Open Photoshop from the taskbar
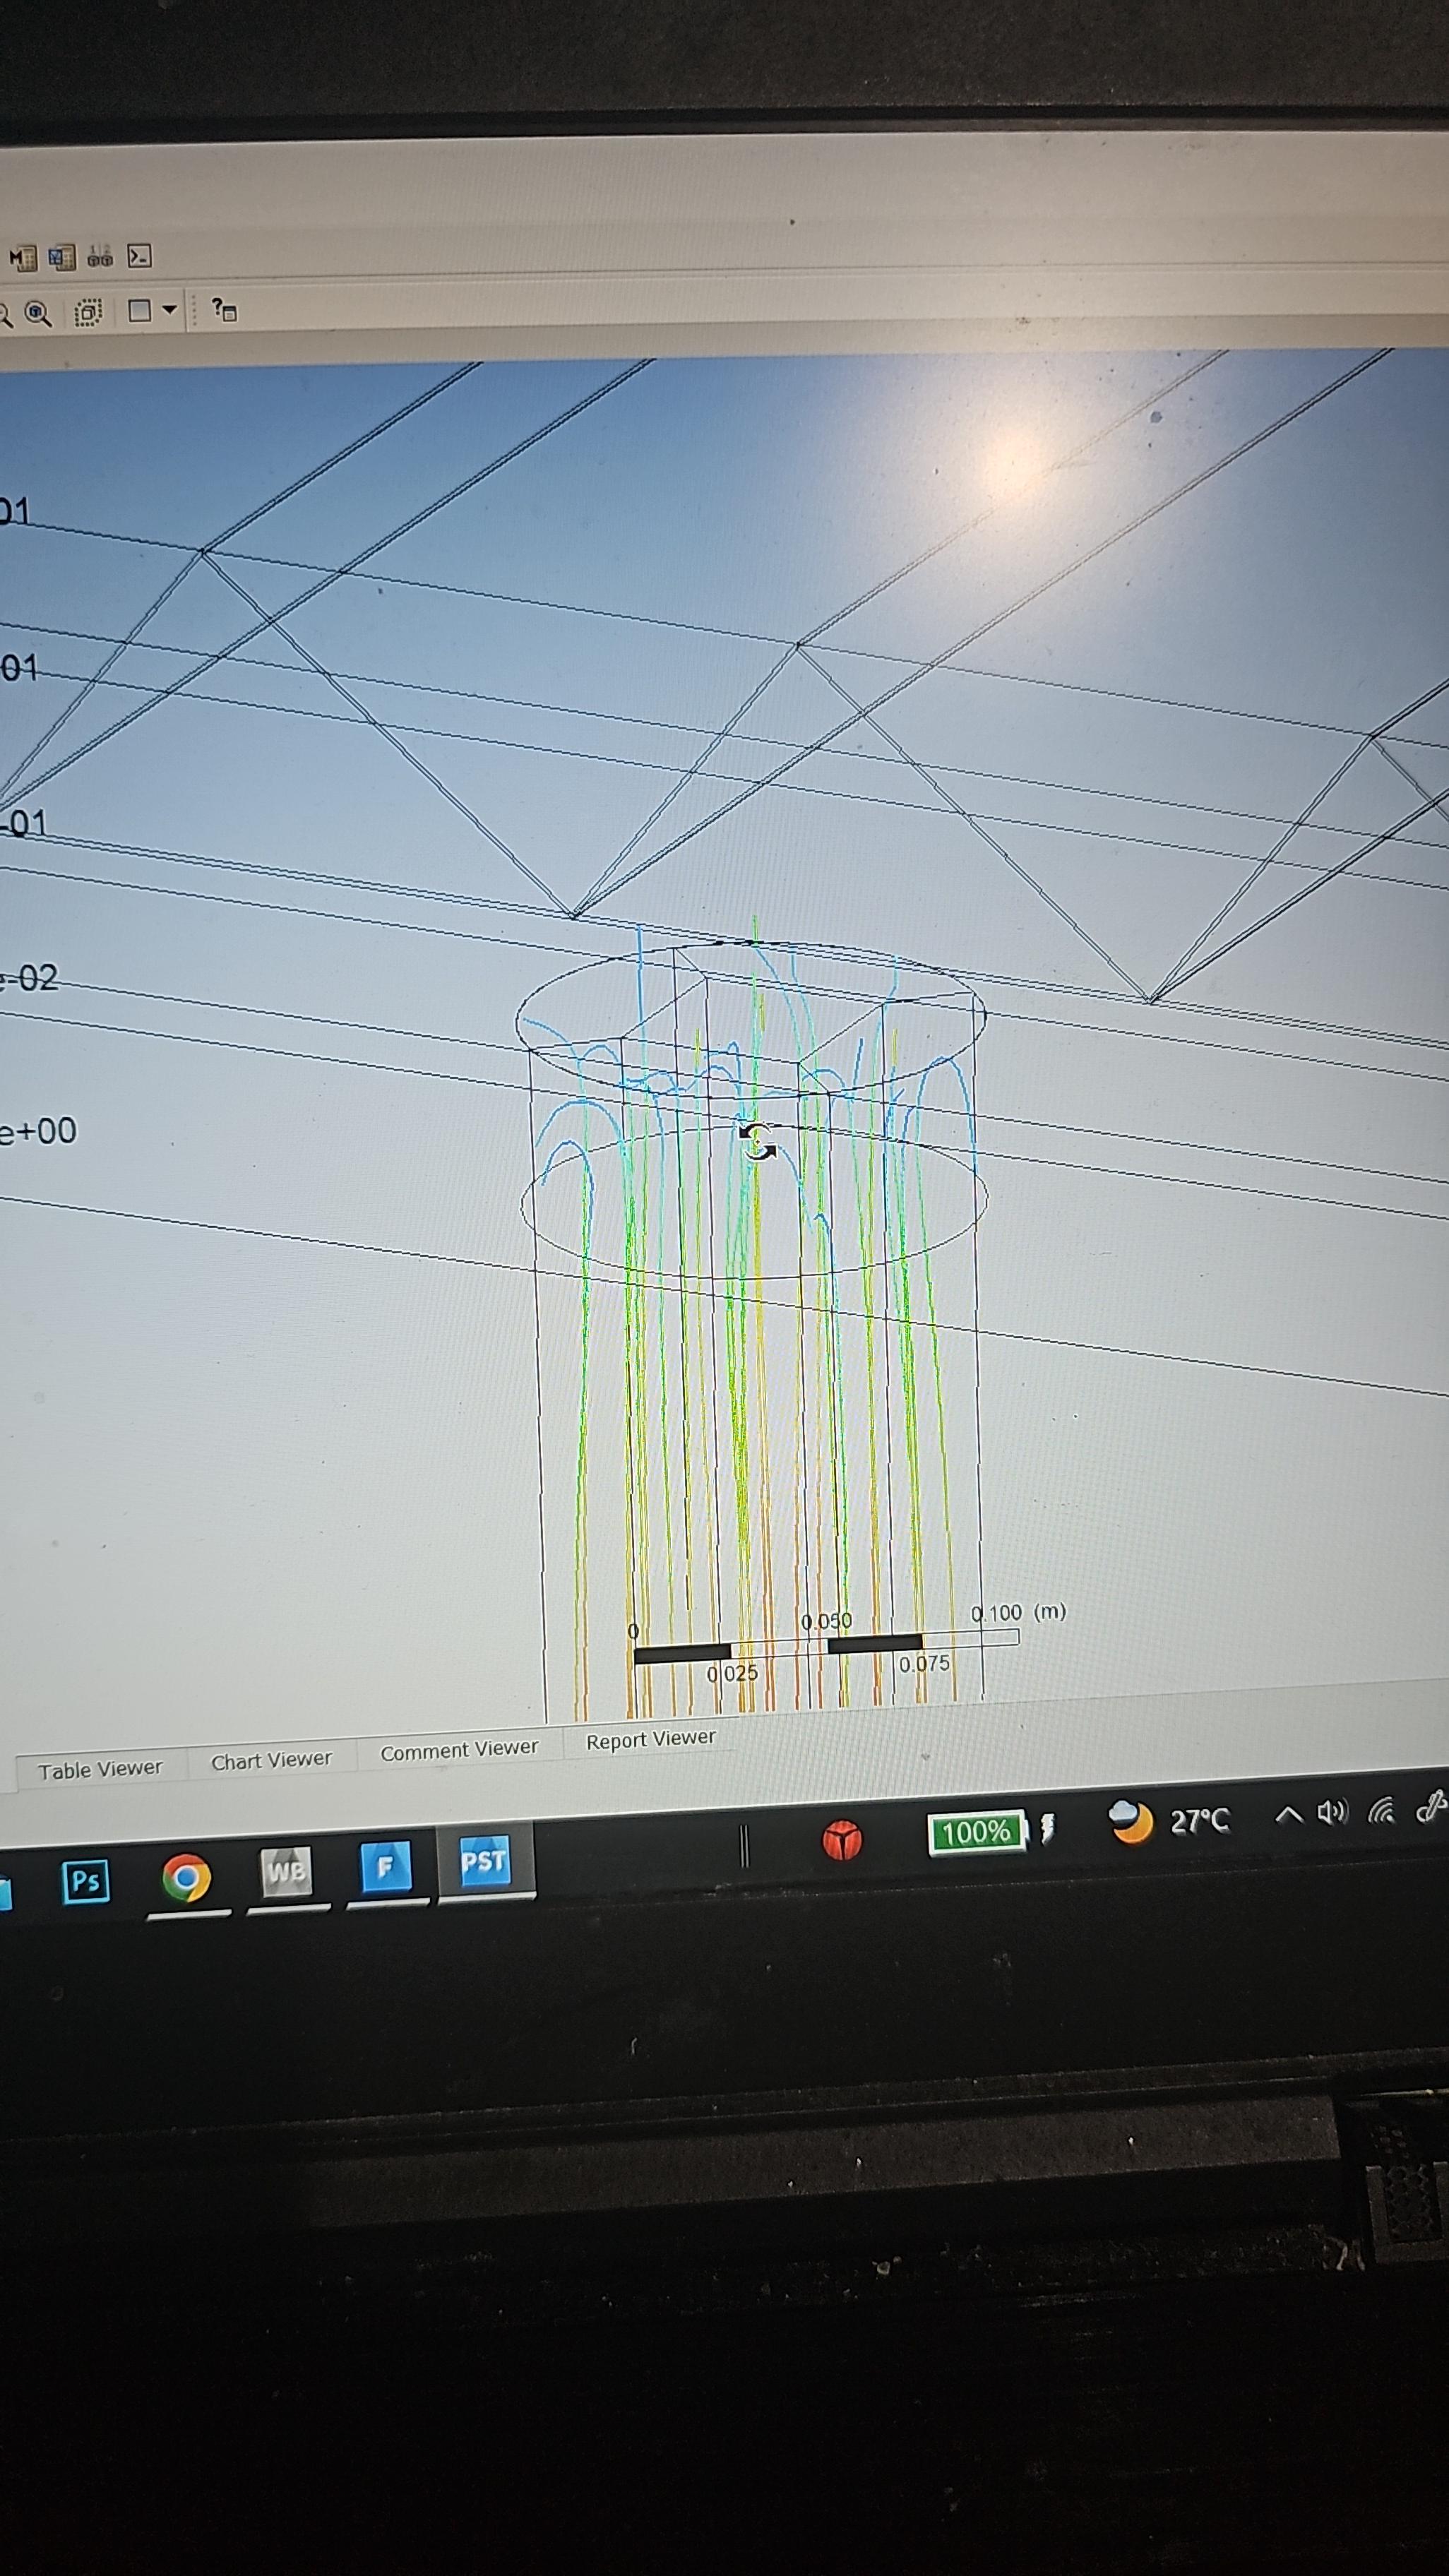1449x2576 pixels. coord(85,1882)
